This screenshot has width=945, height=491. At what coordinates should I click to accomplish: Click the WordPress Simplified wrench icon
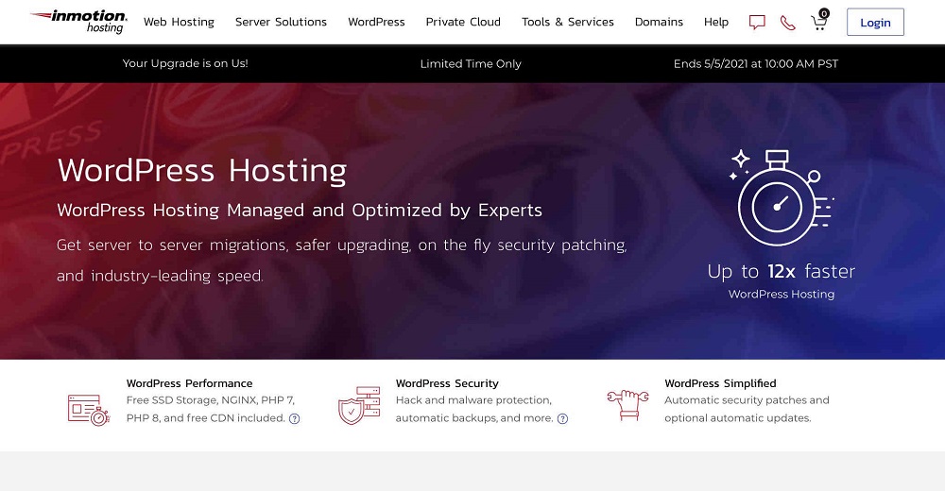pos(627,404)
